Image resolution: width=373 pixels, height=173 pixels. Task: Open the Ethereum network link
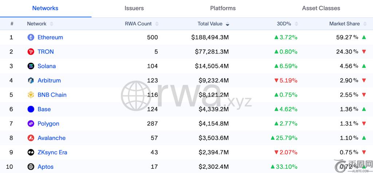tap(50, 37)
